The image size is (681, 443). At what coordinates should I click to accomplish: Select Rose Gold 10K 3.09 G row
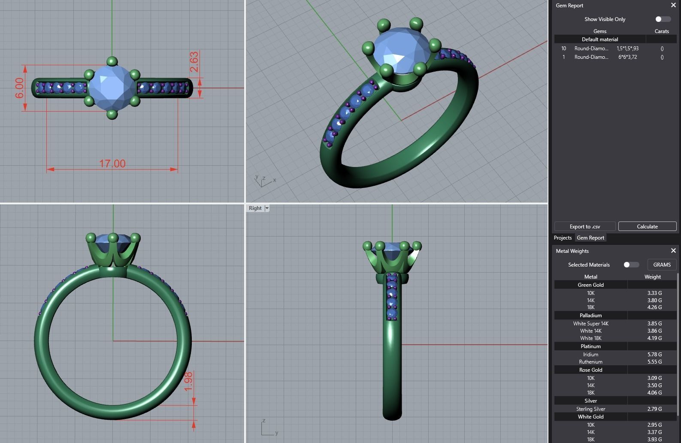(615, 378)
